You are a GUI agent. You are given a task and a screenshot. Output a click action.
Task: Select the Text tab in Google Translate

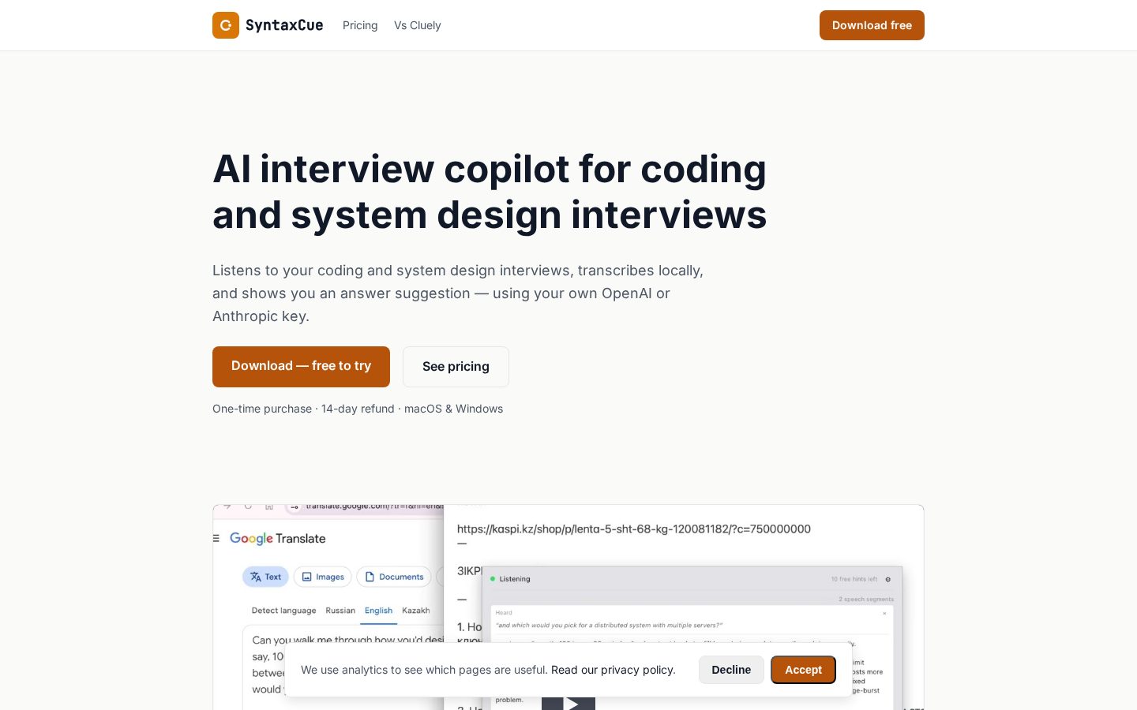[265, 577]
